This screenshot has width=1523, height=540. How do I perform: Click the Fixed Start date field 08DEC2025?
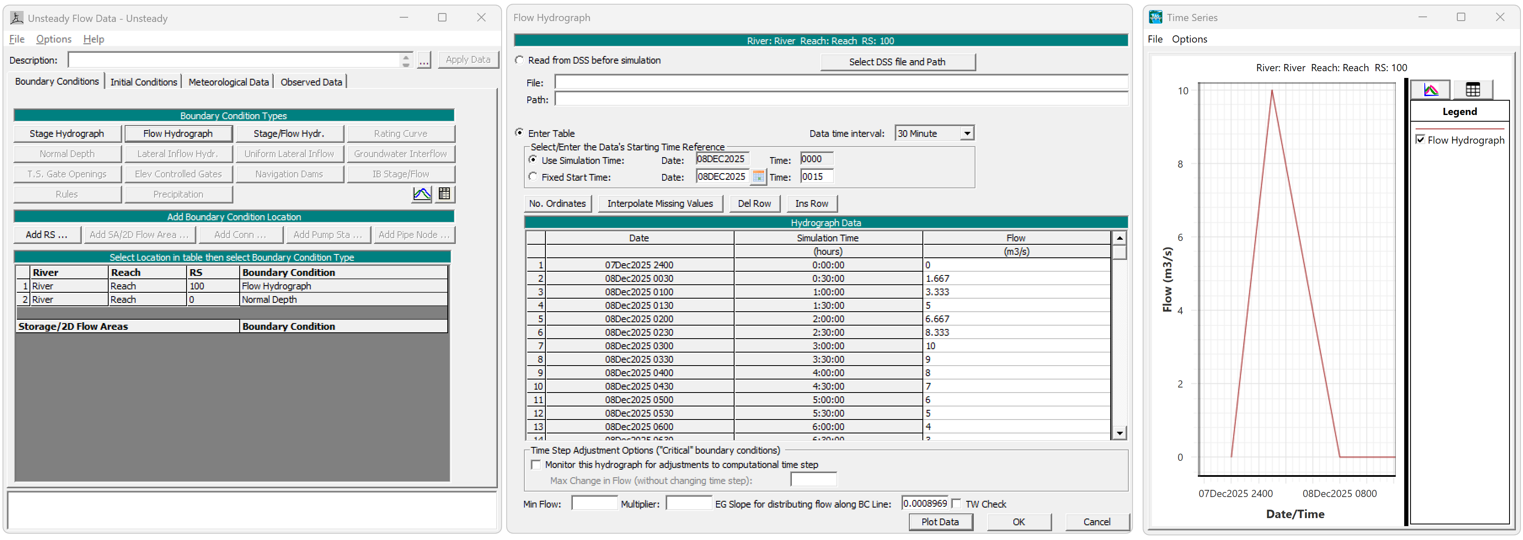click(x=722, y=176)
